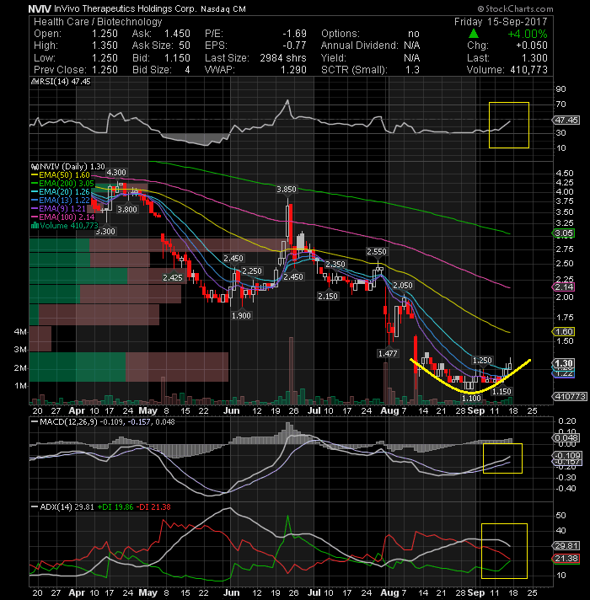This screenshot has width=590, height=600.
Task: Click the EPS -0.77 value
Action: coord(294,46)
